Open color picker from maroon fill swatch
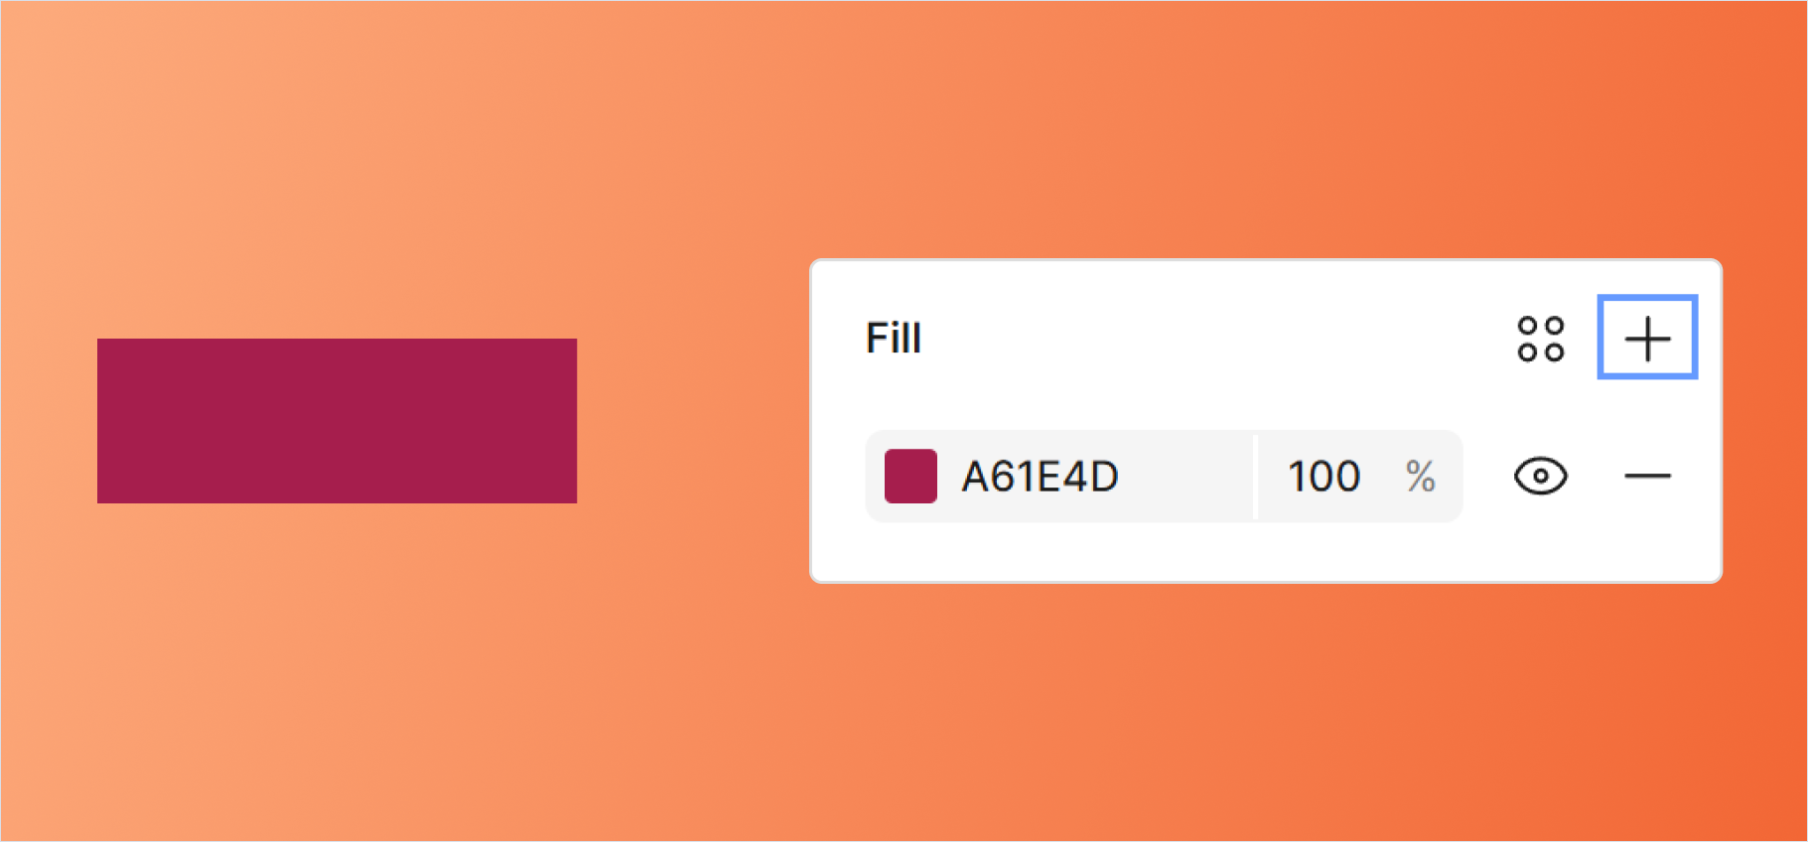The image size is (1808, 842). point(910,477)
